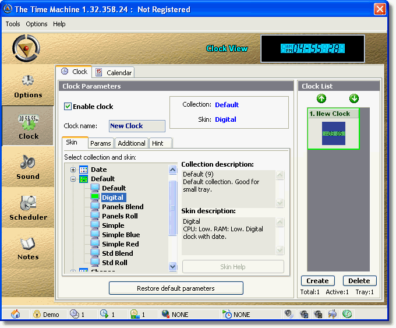Click the globe NONE status icon
The width and height of the screenshot is (396, 328).
pos(165,314)
